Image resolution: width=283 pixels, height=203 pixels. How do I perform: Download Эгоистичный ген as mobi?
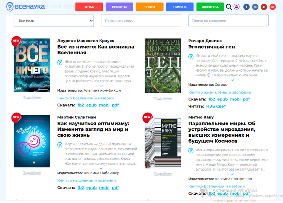[x=235, y=99]
